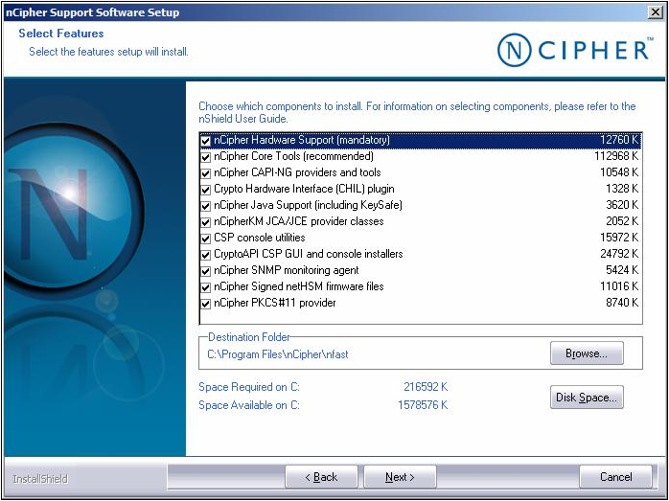Screen dimensions: 669x501
Task: Toggle nCipher Java Support checkbox
Action: coord(205,206)
